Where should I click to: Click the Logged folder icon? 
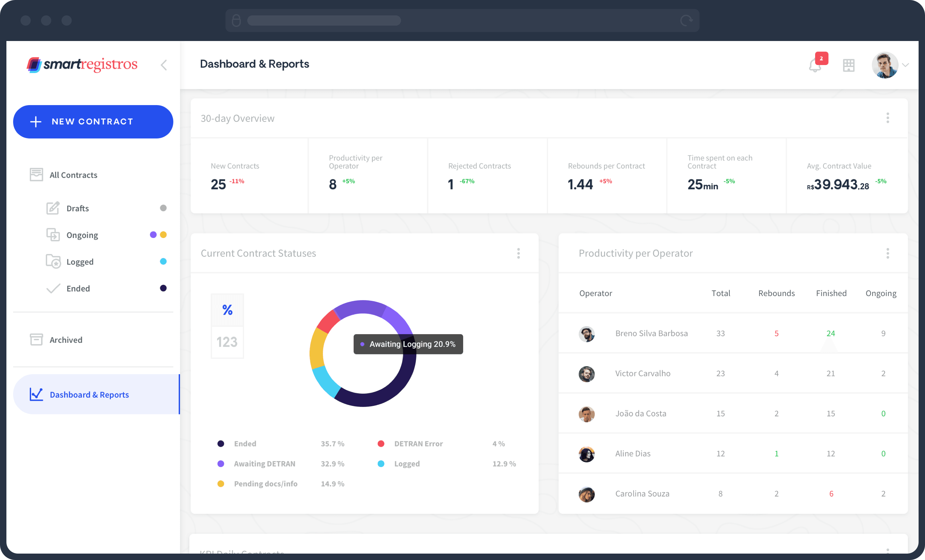pos(53,261)
